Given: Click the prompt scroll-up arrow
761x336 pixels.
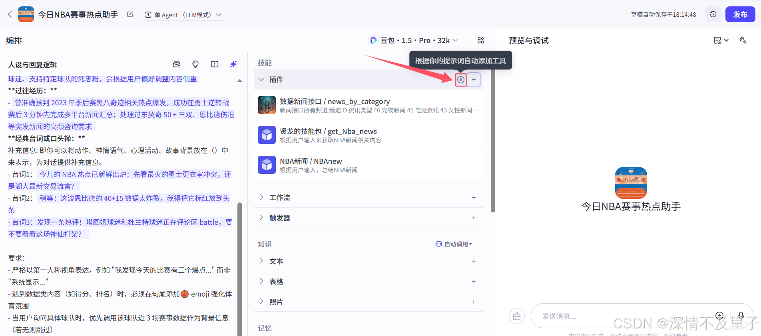Looking at the screenshot, I should (x=239, y=81).
